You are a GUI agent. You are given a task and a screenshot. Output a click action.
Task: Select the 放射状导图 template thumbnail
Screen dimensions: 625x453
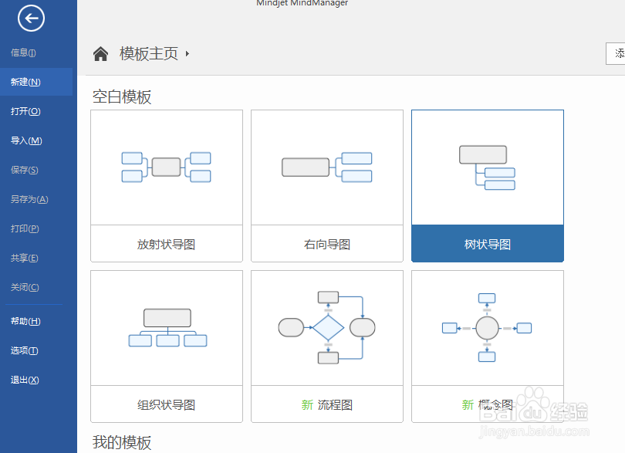tap(167, 167)
